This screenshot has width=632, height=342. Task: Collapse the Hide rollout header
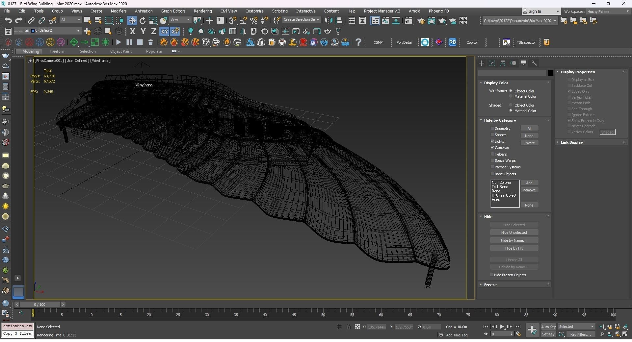[488, 217]
